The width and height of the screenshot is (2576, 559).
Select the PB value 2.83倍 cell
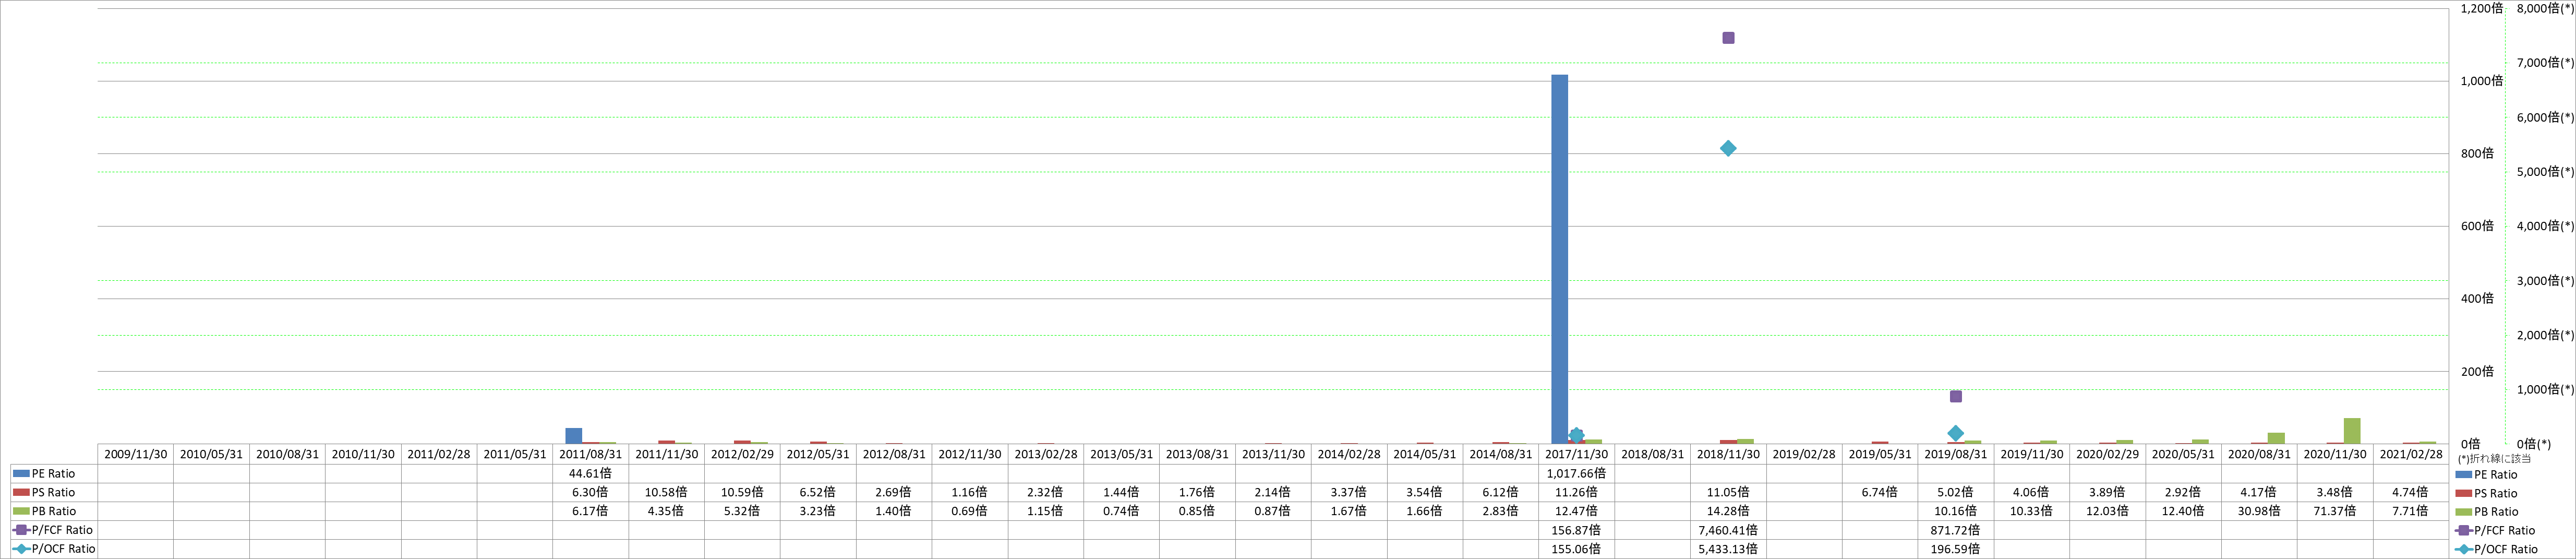coord(1500,511)
